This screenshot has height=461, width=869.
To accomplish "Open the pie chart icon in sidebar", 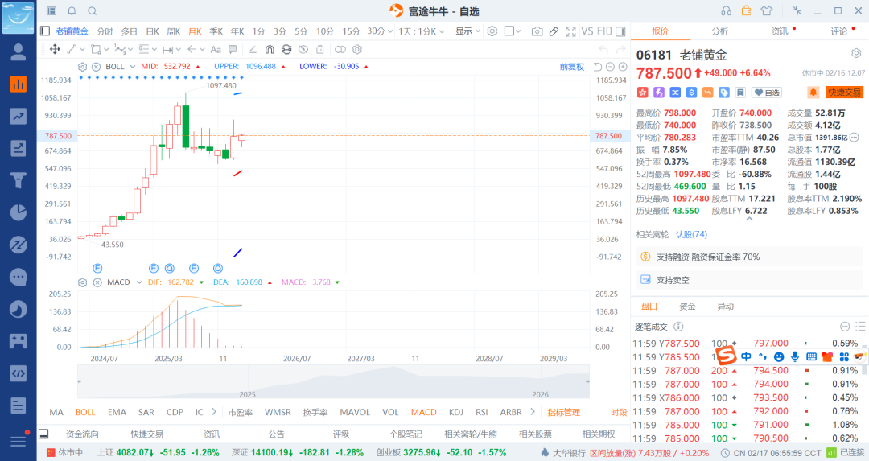I will [19, 212].
